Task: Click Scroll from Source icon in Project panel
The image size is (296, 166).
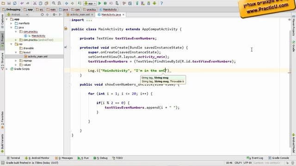Action: [42, 14]
